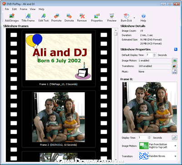Promote the selected frame

56,18
